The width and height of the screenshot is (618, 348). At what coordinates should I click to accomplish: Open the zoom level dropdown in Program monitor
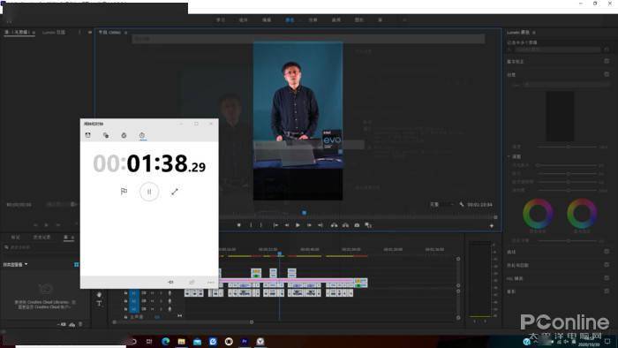click(442, 205)
